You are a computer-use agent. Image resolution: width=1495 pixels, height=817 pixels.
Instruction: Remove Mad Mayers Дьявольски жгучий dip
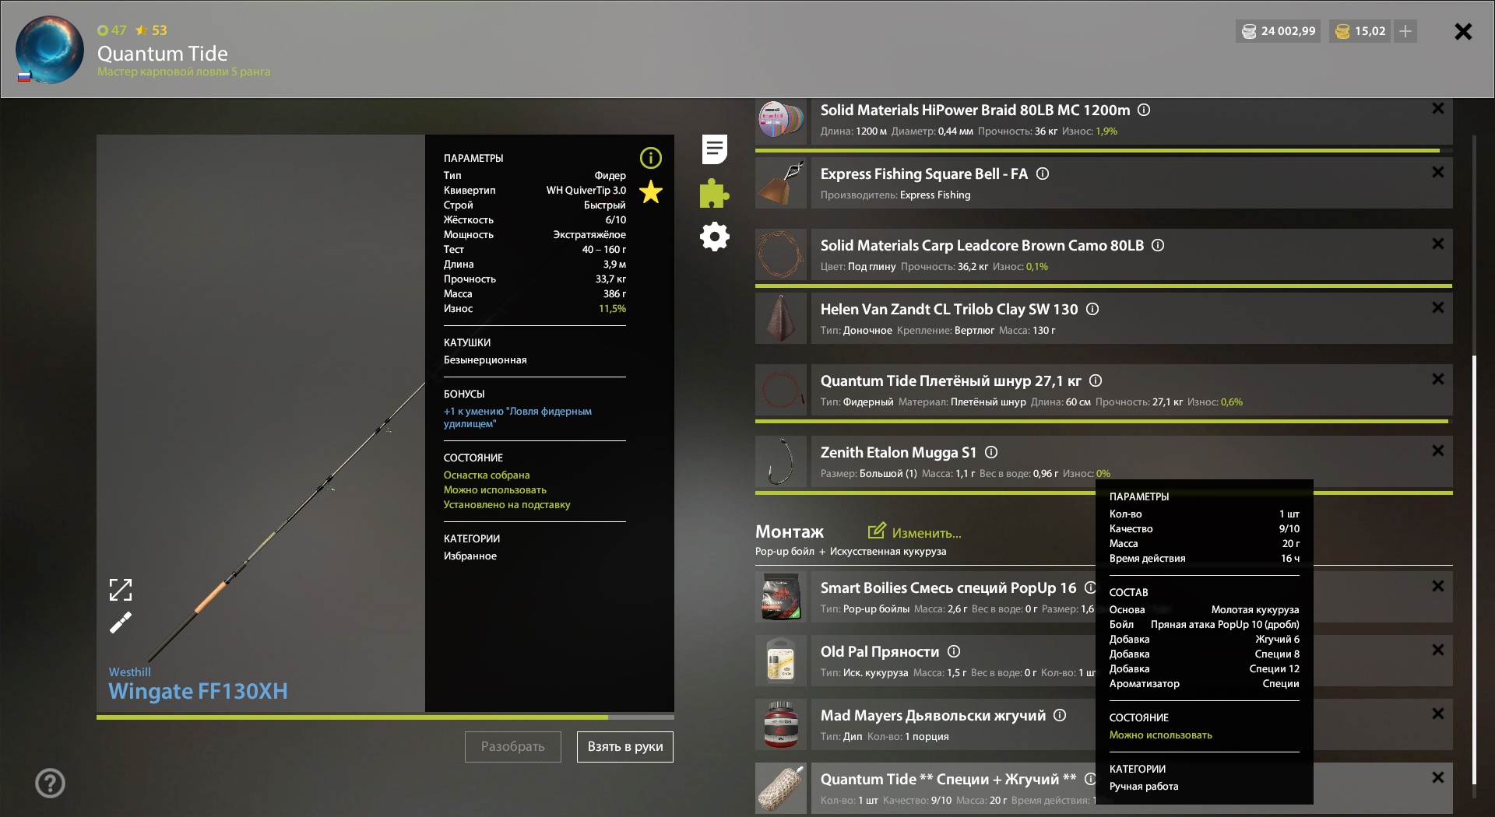[x=1438, y=714]
